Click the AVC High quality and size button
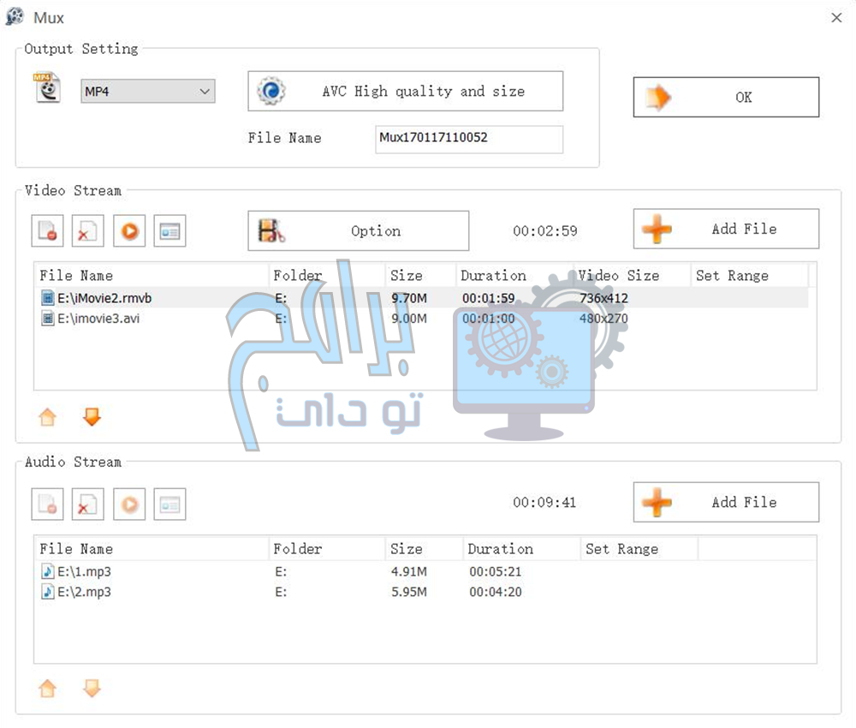This screenshot has height=728, width=856. pos(406,92)
